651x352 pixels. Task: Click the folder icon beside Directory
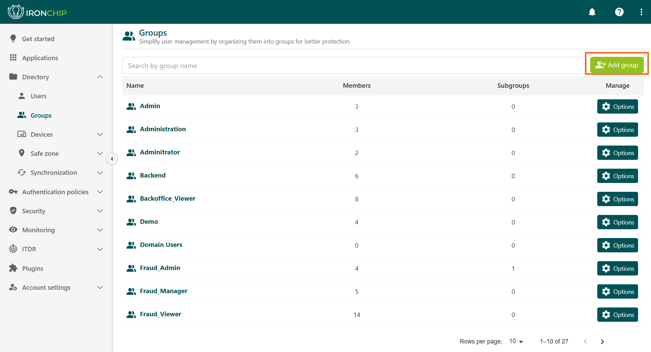click(x=13, y=77)
